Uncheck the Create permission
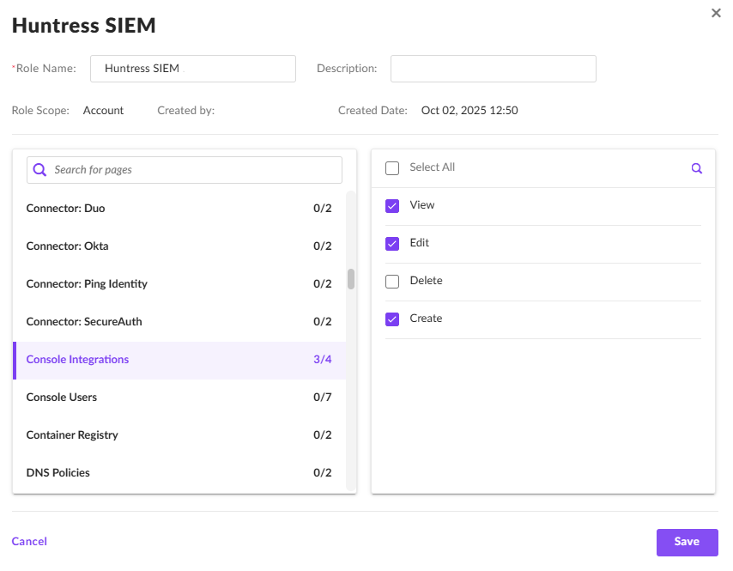 (392, 319)
